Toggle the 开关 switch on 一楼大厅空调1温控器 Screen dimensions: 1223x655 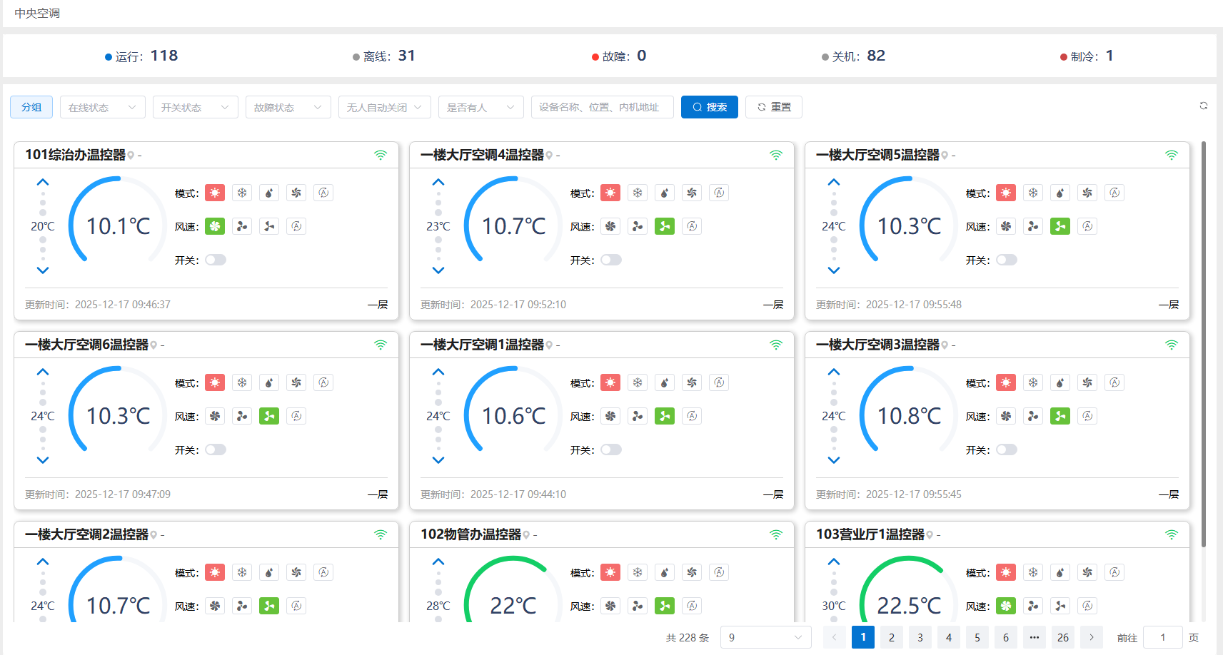(611, 450)
